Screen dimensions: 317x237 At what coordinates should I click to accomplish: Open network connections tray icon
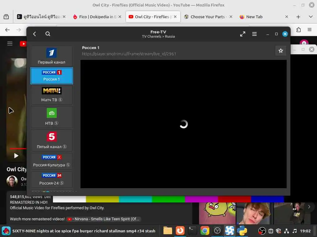click(286, 231)
